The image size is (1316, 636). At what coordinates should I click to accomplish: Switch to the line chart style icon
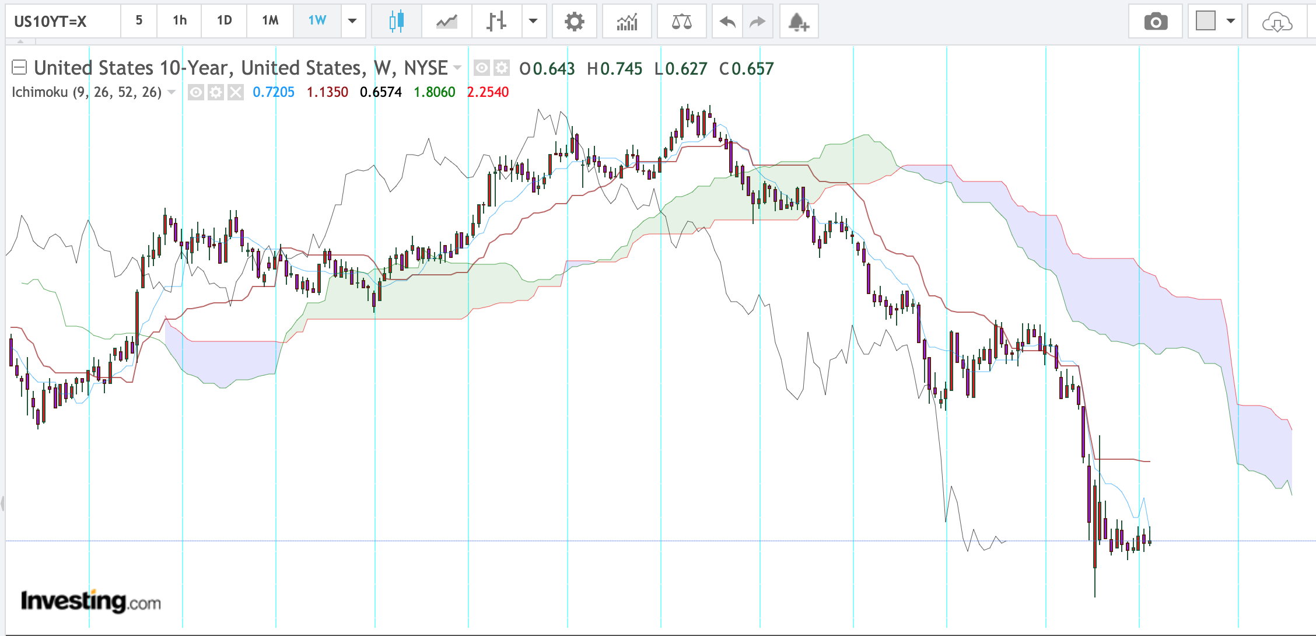tap(447, 22)
